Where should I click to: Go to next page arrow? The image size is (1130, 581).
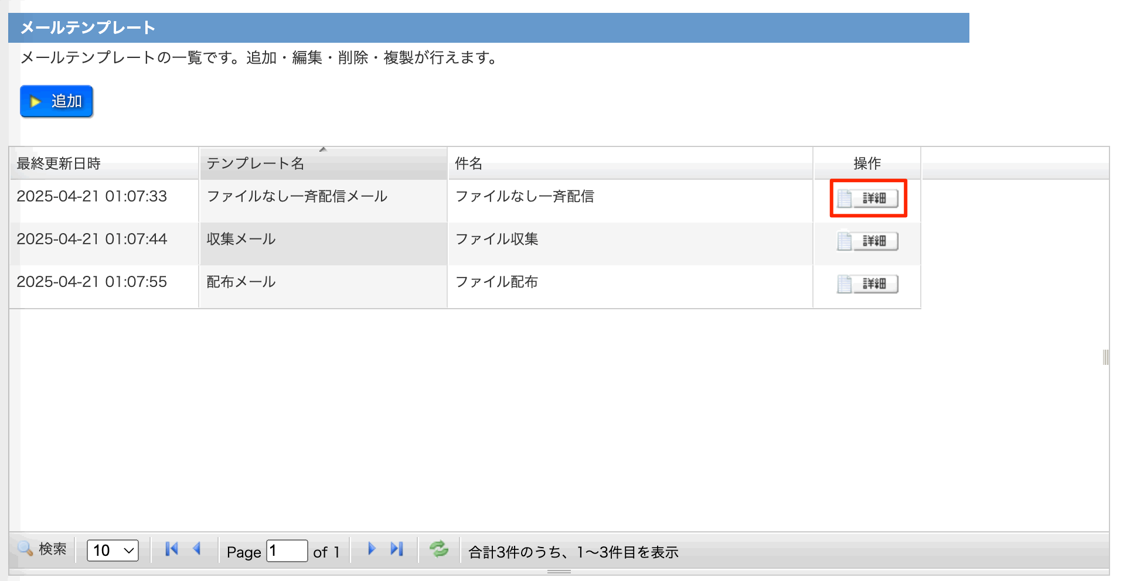(x=371, y=549)
